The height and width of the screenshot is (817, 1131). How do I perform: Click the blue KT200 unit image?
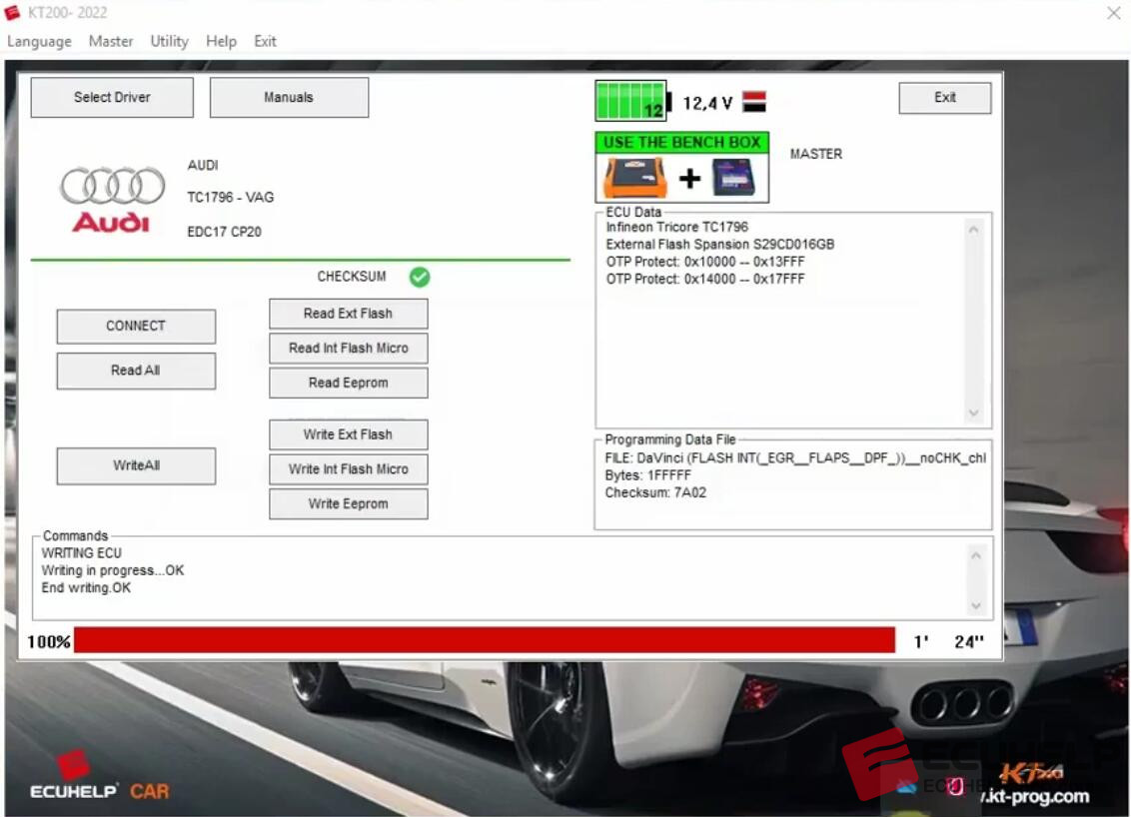click(733, 178)
